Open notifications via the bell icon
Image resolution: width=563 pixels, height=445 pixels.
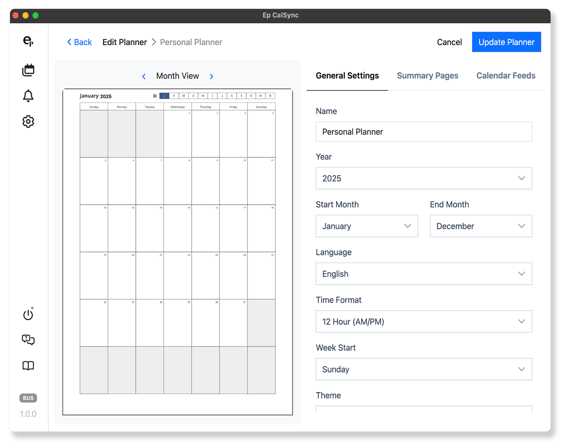[28, 95]
